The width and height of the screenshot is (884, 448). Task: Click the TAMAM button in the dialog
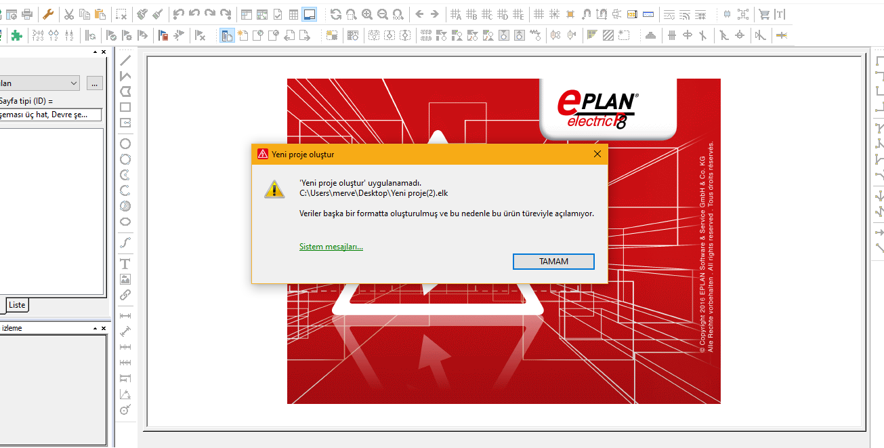coord(553,262)
